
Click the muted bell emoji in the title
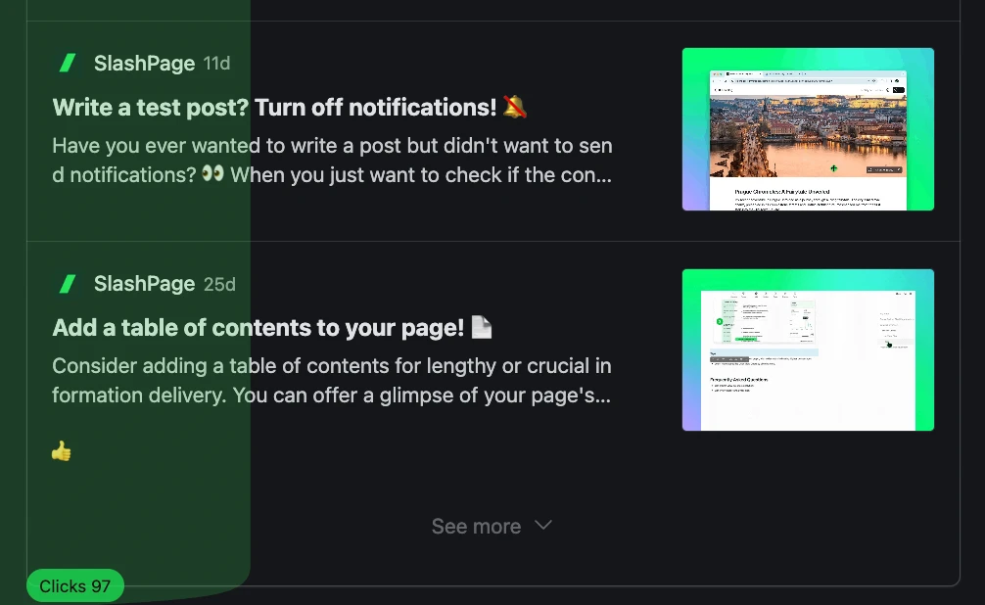[514, 107]
